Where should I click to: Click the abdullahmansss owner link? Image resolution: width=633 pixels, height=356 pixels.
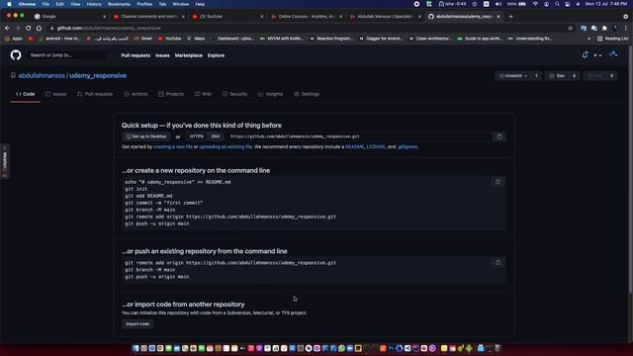(x=42, y=75)
